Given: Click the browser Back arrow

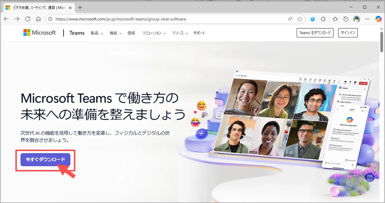Looking at the screenshot, I should tap(6, 19).
